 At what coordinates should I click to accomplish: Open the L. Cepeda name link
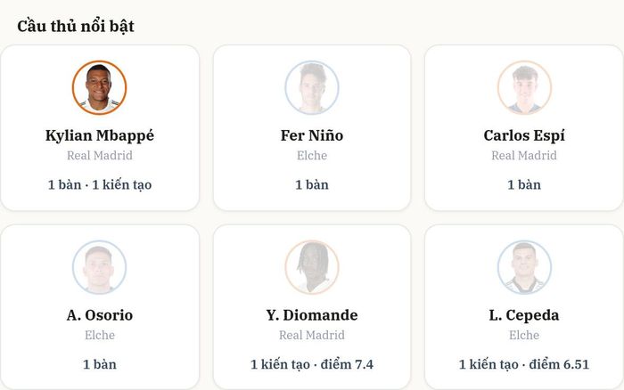click(524, 315)
